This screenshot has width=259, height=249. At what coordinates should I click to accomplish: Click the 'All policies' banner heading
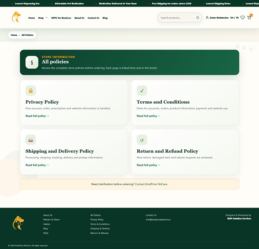(55, 62)
